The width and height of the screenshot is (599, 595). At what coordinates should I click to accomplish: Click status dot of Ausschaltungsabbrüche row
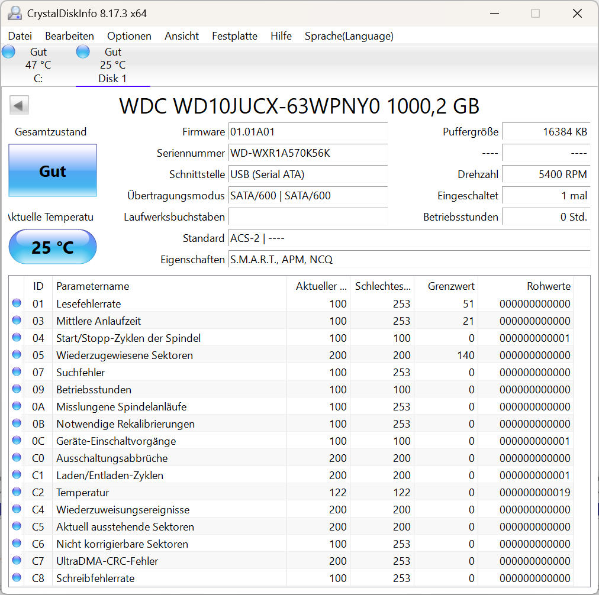[17, 458]
